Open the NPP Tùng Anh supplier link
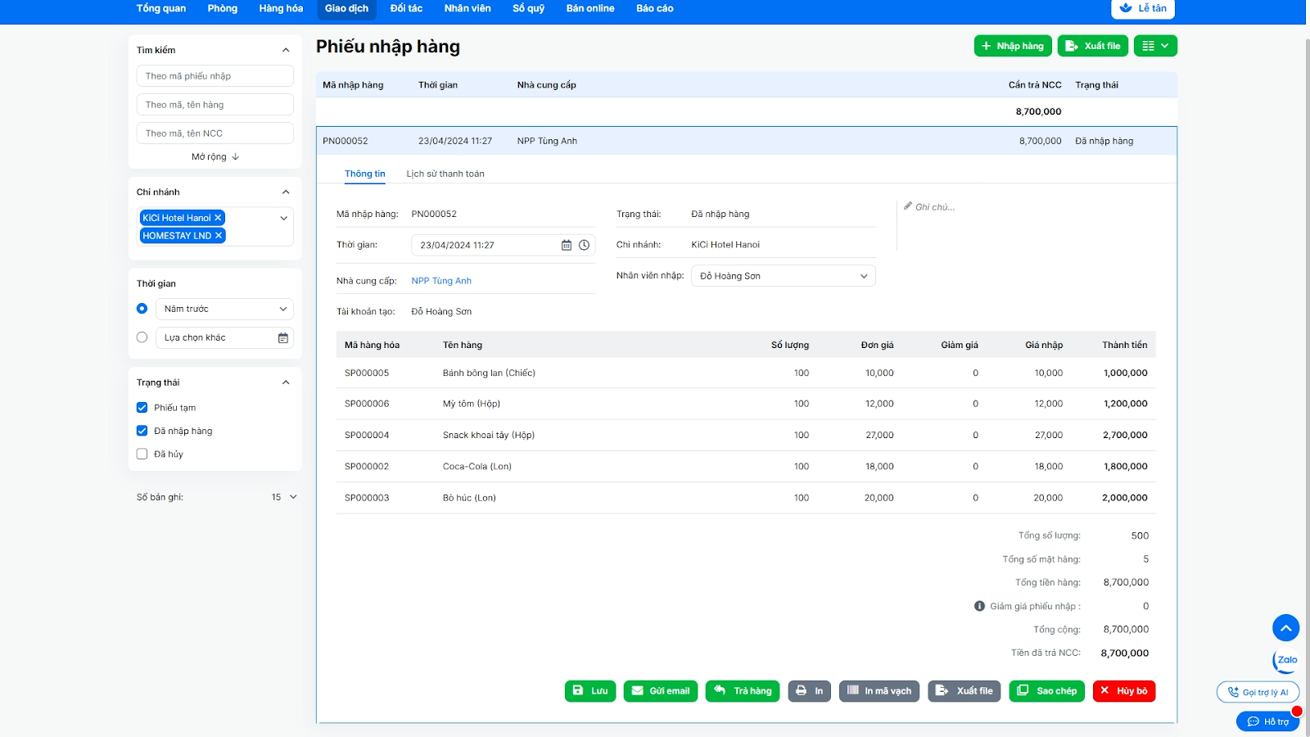Screen dimensions: 1310x737 pos(441,281)
